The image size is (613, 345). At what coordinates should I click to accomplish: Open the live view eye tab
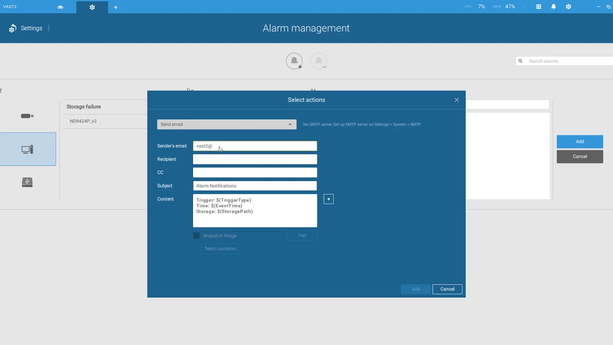pyautogui.click(x=60, y=7)
